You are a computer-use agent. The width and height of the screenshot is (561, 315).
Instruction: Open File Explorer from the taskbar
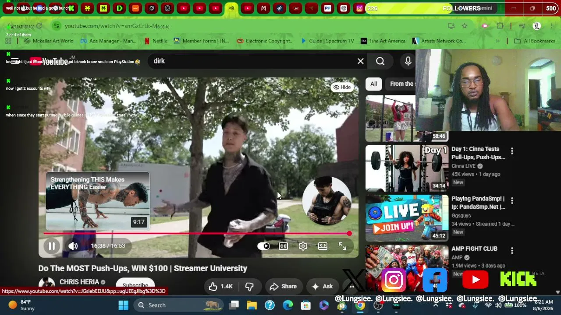click(252, 305)
